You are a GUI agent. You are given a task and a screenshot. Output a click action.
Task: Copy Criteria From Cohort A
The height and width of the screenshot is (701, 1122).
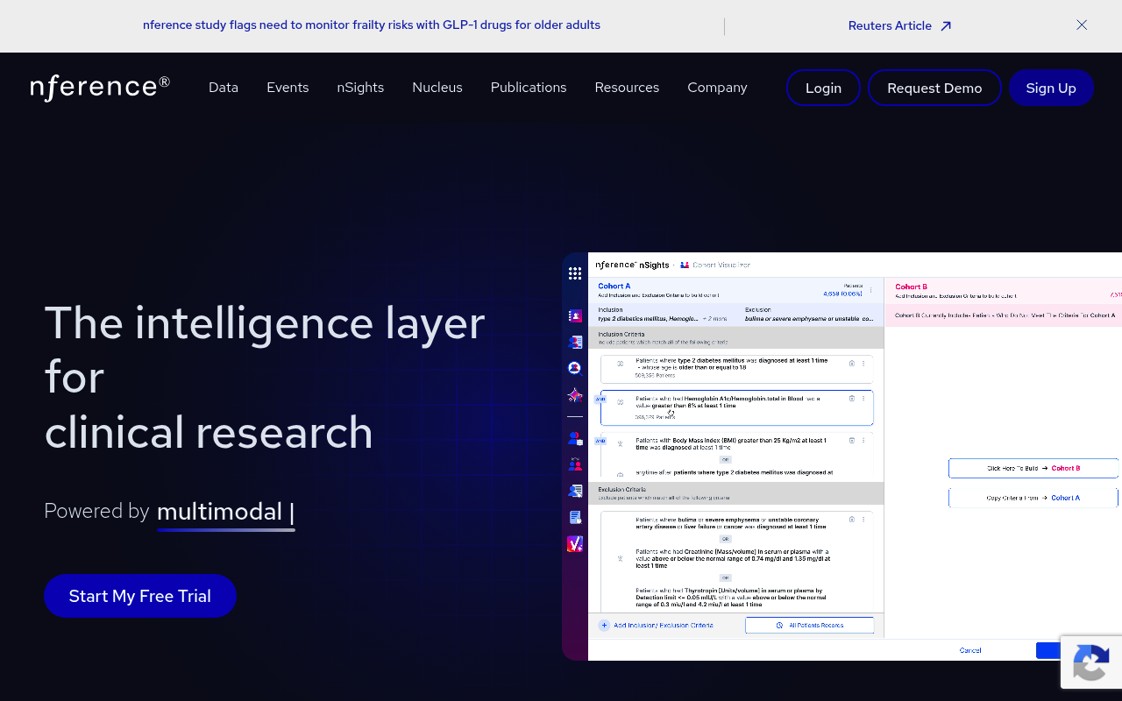(1033, 498)
